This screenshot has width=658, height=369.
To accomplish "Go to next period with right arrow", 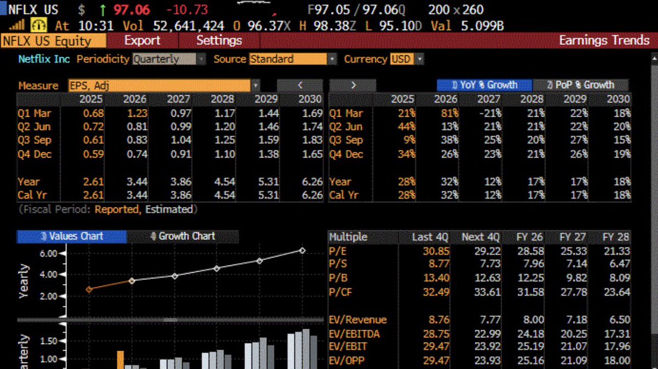I will 353,85.
